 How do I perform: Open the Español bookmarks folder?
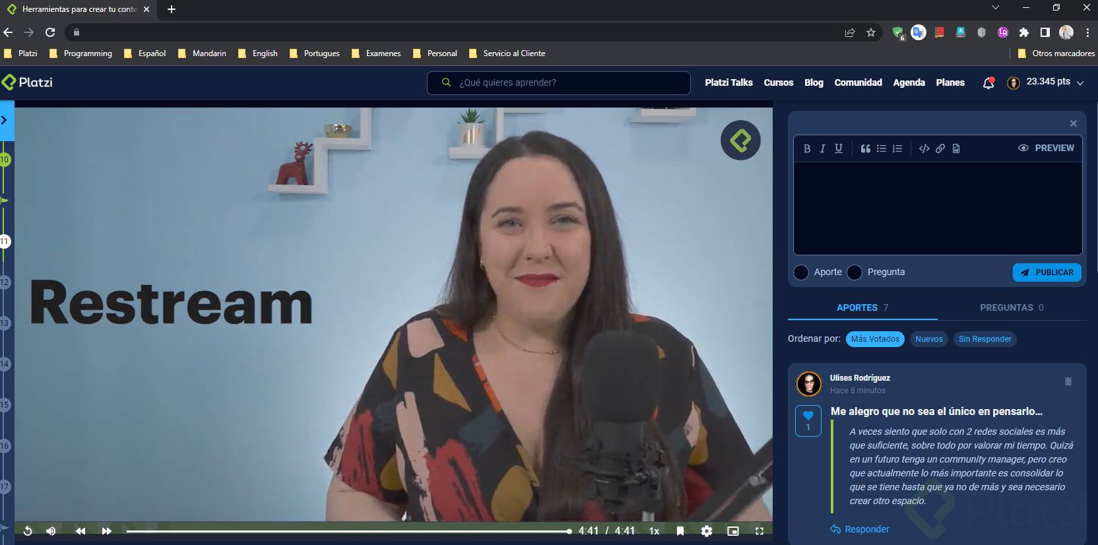point(145,53)
